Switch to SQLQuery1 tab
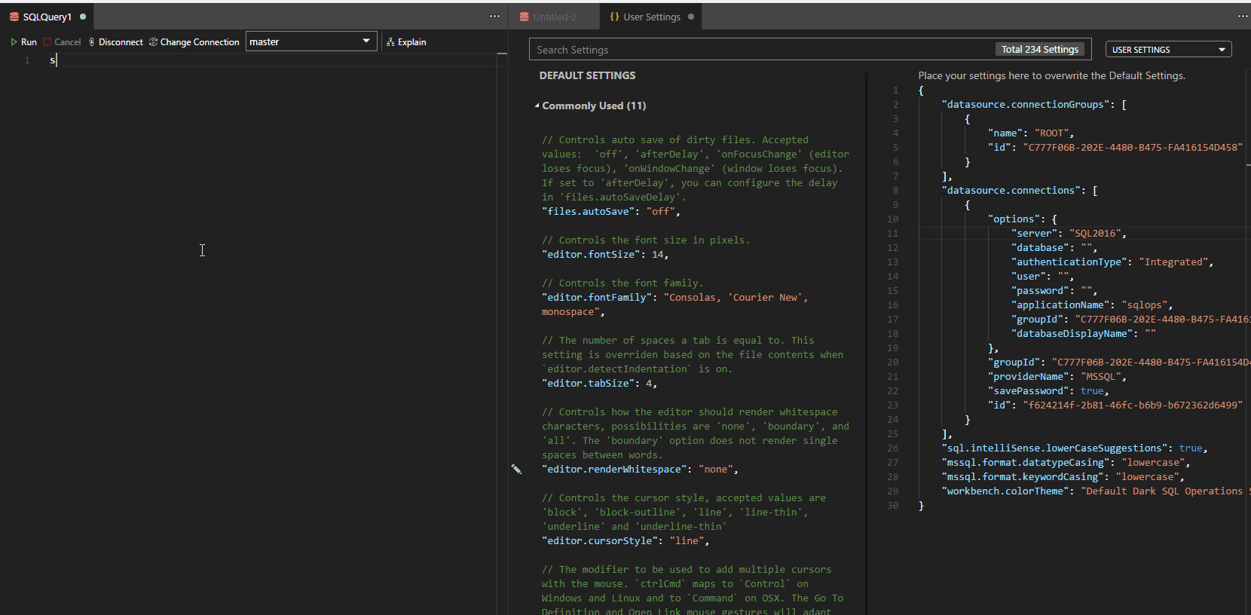Screen dimensions: 1251x615 click(x=47, y=17)
